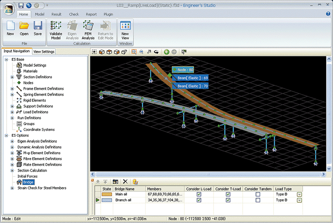Delete bridge with the X icon
This screenshot has width=333, height=223.
point(125,182)
